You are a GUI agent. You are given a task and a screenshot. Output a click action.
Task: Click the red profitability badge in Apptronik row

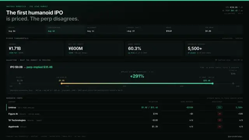[220, 126]
